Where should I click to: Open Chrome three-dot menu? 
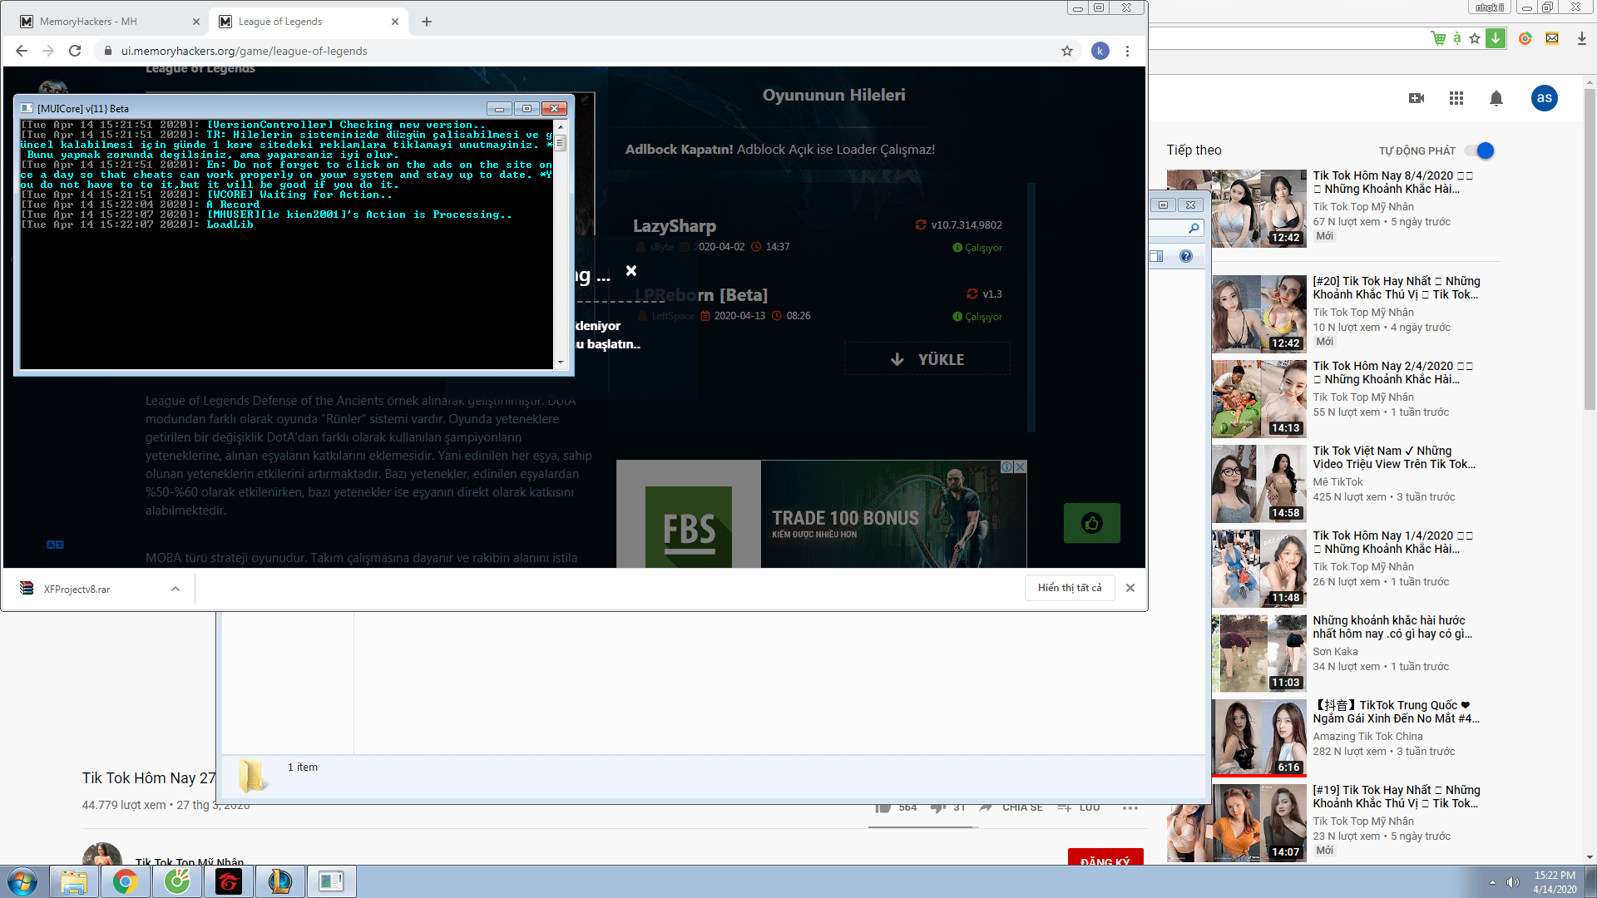(1127, 51)
